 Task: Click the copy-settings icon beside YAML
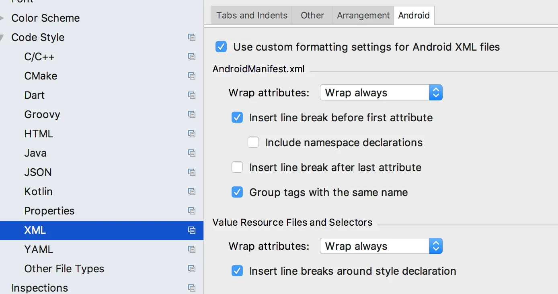click(x=192, y=249)
